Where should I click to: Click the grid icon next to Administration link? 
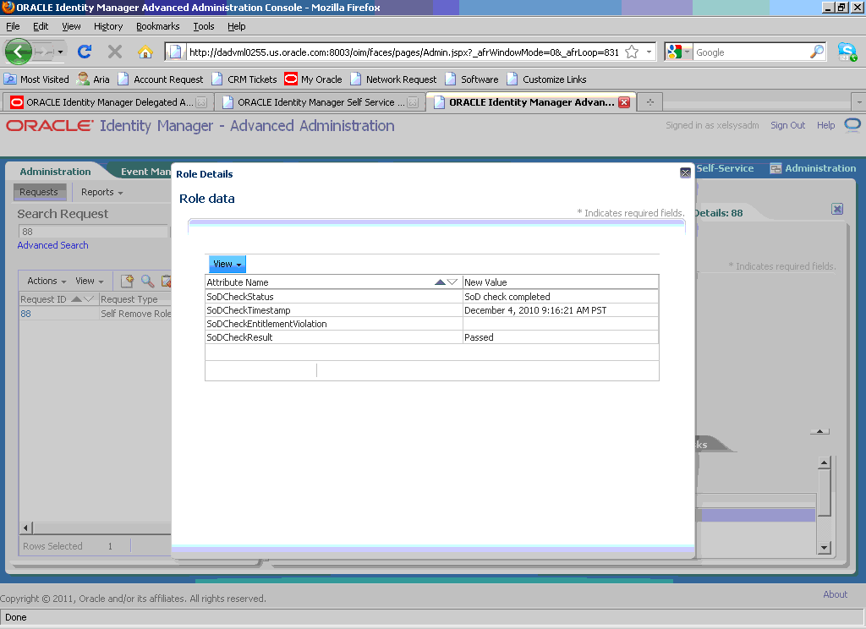pyautogui.click(x=776, y=167)
